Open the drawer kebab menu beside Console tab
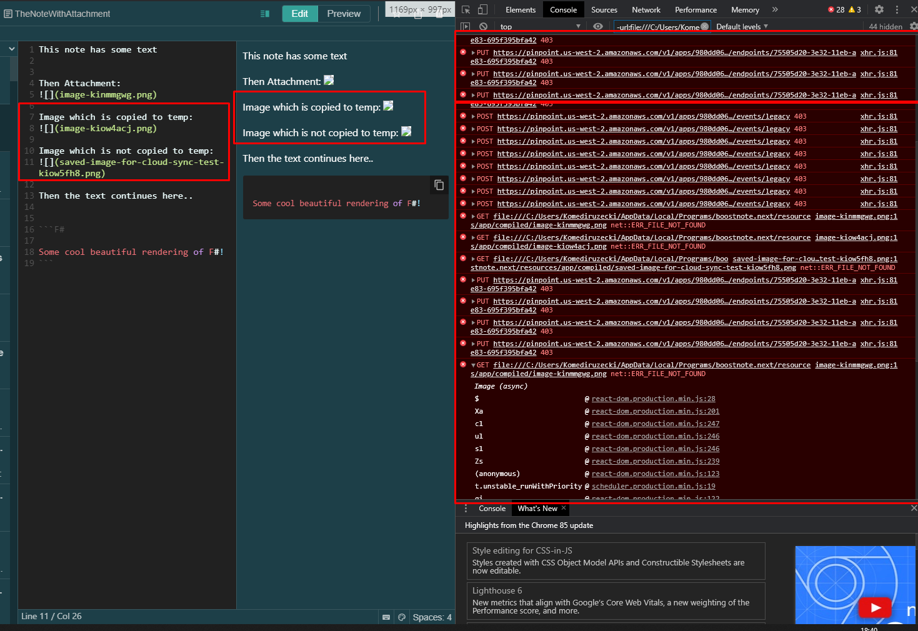 (x=466, y=509)
